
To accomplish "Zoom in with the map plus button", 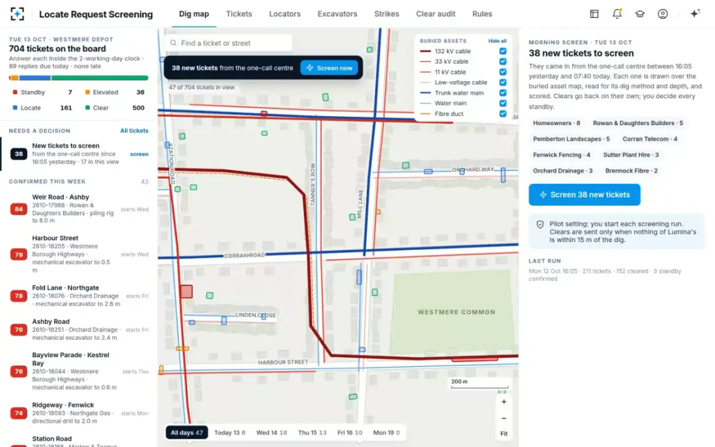I will [503, 402].
